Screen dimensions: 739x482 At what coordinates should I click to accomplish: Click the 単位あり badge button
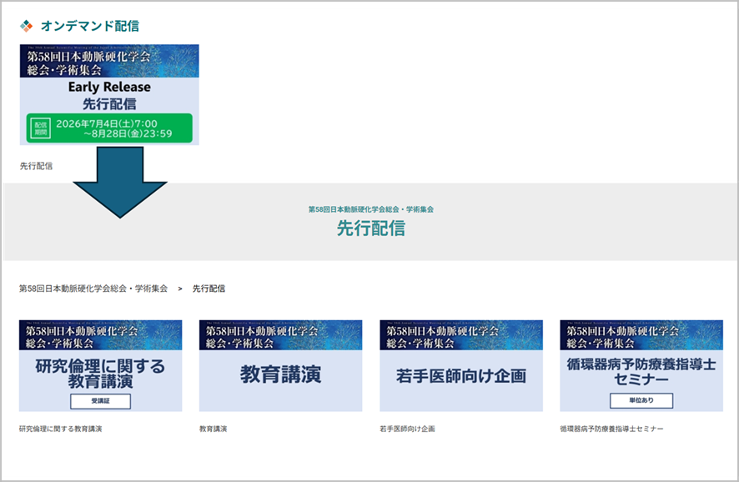[x=641, y=400]
